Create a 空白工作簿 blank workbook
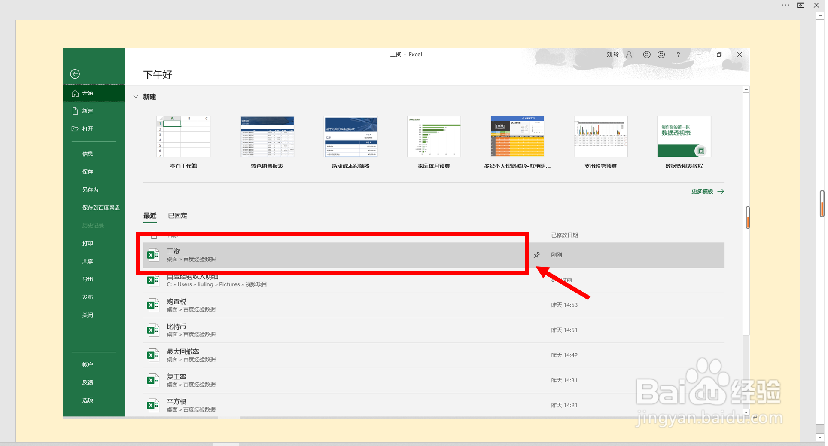828x446 pixels. (183, 143)
